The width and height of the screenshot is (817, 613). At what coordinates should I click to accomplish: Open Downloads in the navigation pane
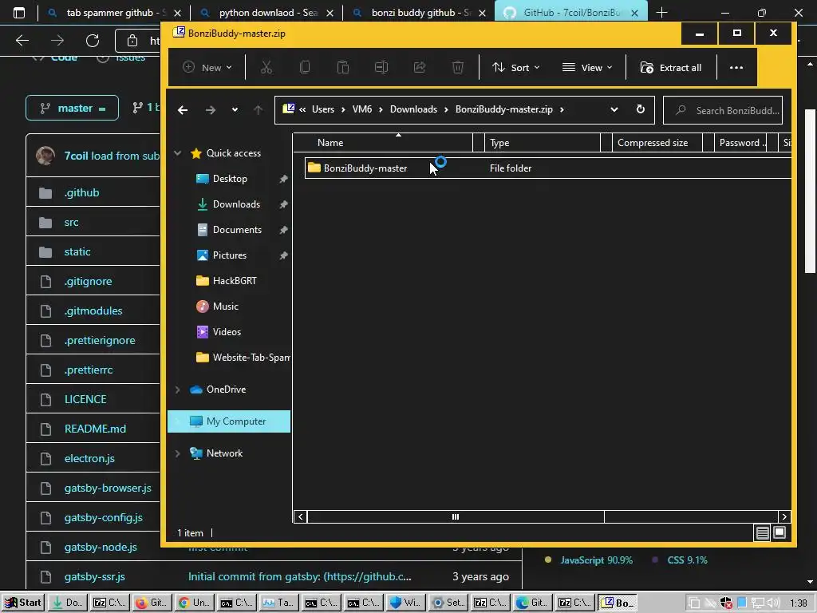pyautogui.click(x=236, y=204)
